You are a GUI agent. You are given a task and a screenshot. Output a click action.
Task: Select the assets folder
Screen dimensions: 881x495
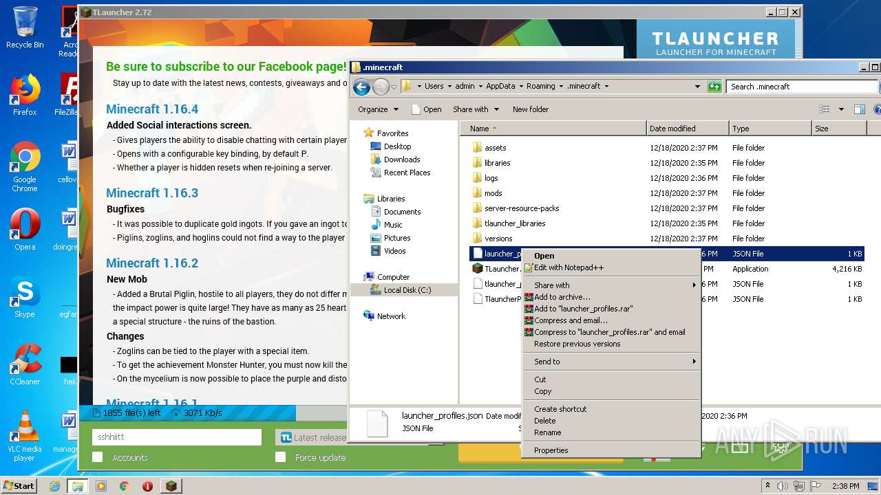(x=496, y=148)
